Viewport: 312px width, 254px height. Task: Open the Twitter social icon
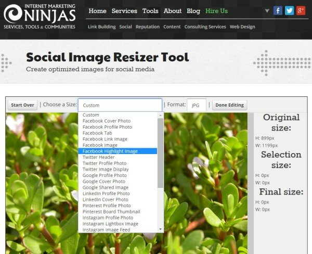[x=289, y=10]
